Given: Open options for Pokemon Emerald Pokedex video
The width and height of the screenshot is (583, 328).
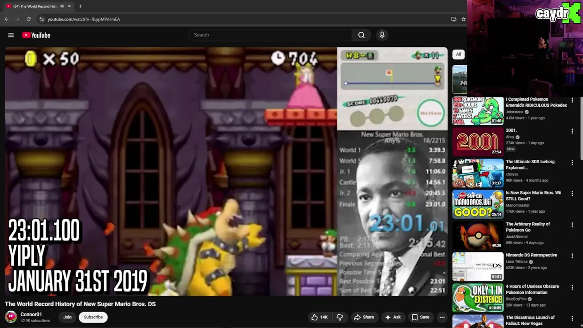Looking at the screenshot, I should point(572,100).
